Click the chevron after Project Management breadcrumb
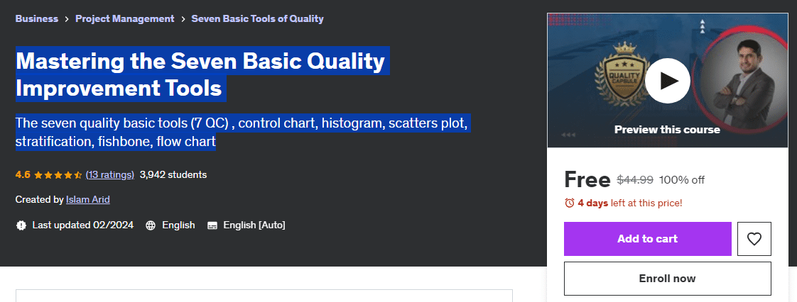Viewport: 797px width, 302px height. (183, 19)
